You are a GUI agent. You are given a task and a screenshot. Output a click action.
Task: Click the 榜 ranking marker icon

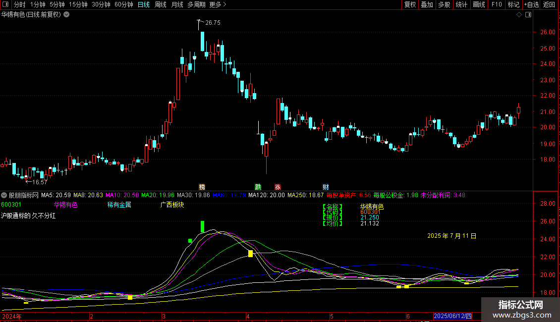click(202, 187)
